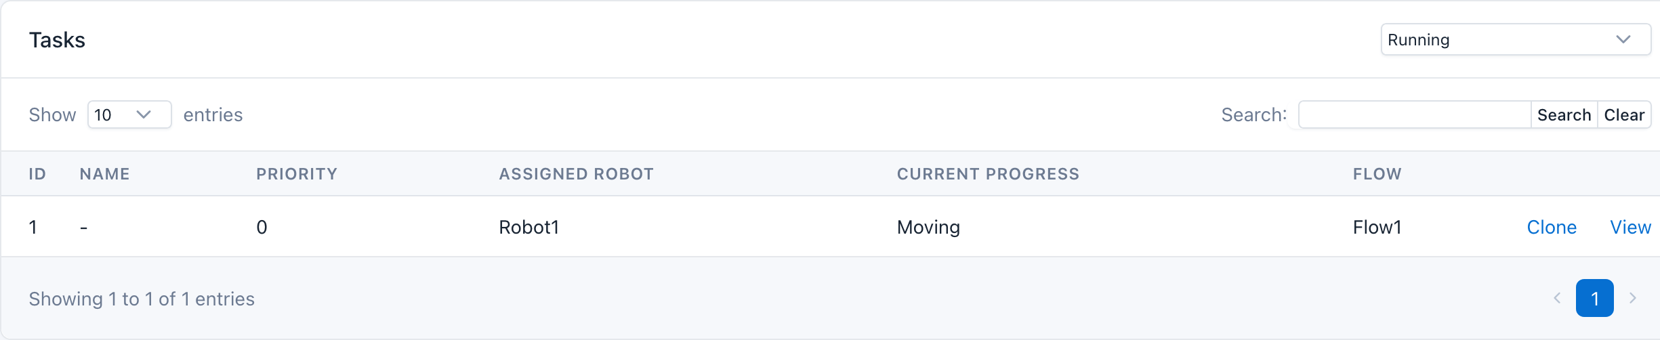Clone the task assigned to Robot1
Viewport: 1660px width, 340px height.
(x=1551, y=227)
